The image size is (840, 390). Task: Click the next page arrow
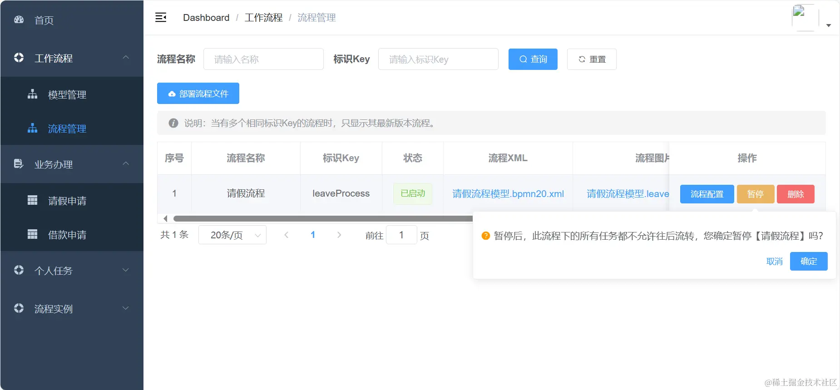pyautogui.click(x=339, y=235)
